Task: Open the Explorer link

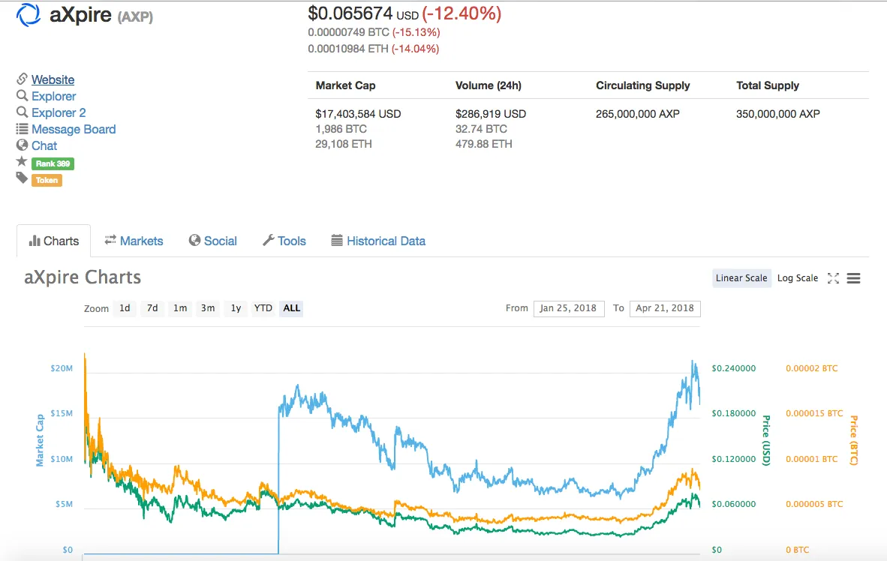Action: [54, 96]
